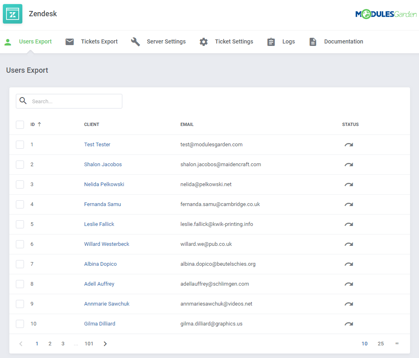Screen dimensions: 419x358
Task: Export Annmarie Sawchuk via status arrow icon
Action: 349,304
